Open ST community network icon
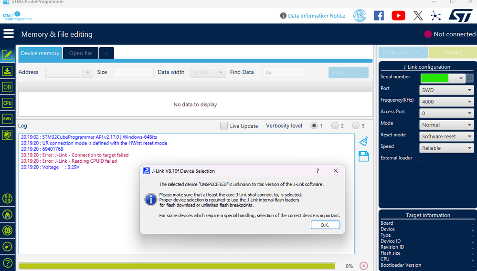 [x=435, y=15]
